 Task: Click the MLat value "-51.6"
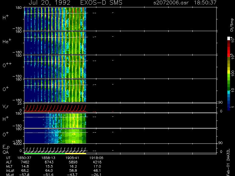tap(48, 175)
